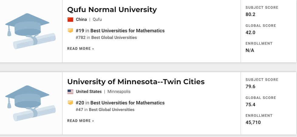The width and height of the screenshot is (297, 137).
Task: Open University of Minnesota--Twin Cities title link
Action: pos(136,82)
